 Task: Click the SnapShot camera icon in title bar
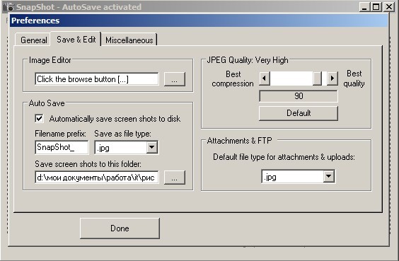(x=8, y=7)
